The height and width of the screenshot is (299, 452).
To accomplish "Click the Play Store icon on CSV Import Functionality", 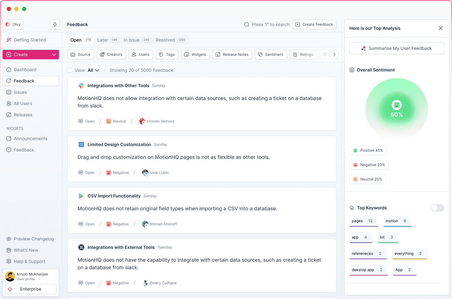I will coord(81,196).
